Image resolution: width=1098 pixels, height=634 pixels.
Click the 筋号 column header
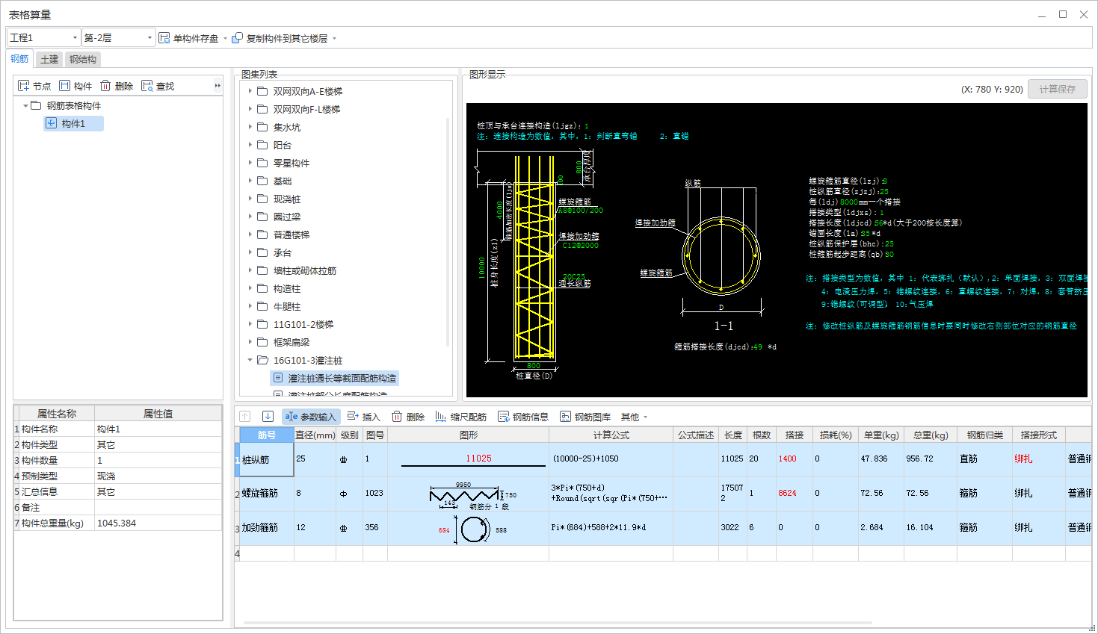coord(267,435)
